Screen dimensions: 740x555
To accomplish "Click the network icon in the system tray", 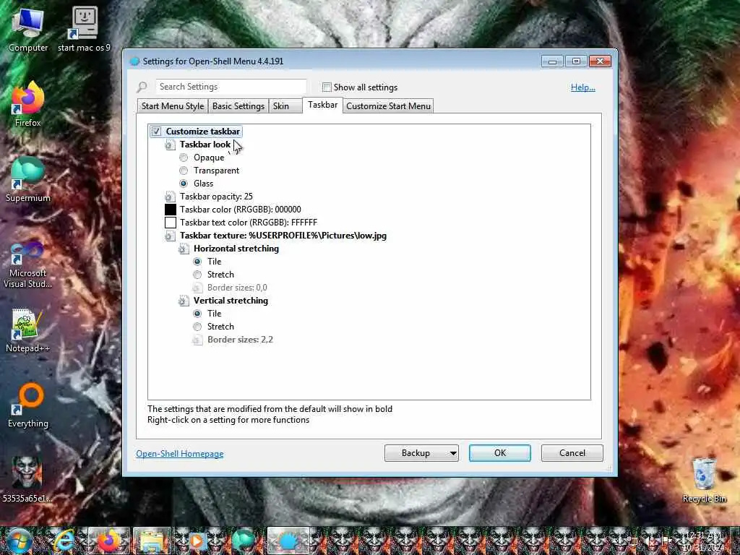I will tap(634, 541).
